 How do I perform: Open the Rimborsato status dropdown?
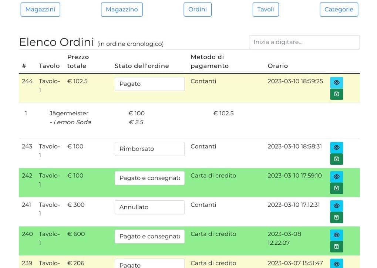point(149,149)
